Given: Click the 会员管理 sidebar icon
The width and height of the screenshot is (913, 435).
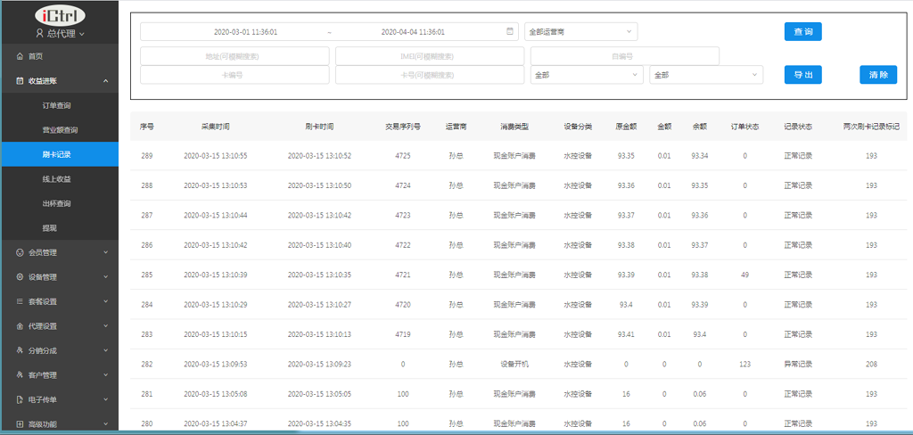Looking at the screenshot, I should click(x=20, y=252).
